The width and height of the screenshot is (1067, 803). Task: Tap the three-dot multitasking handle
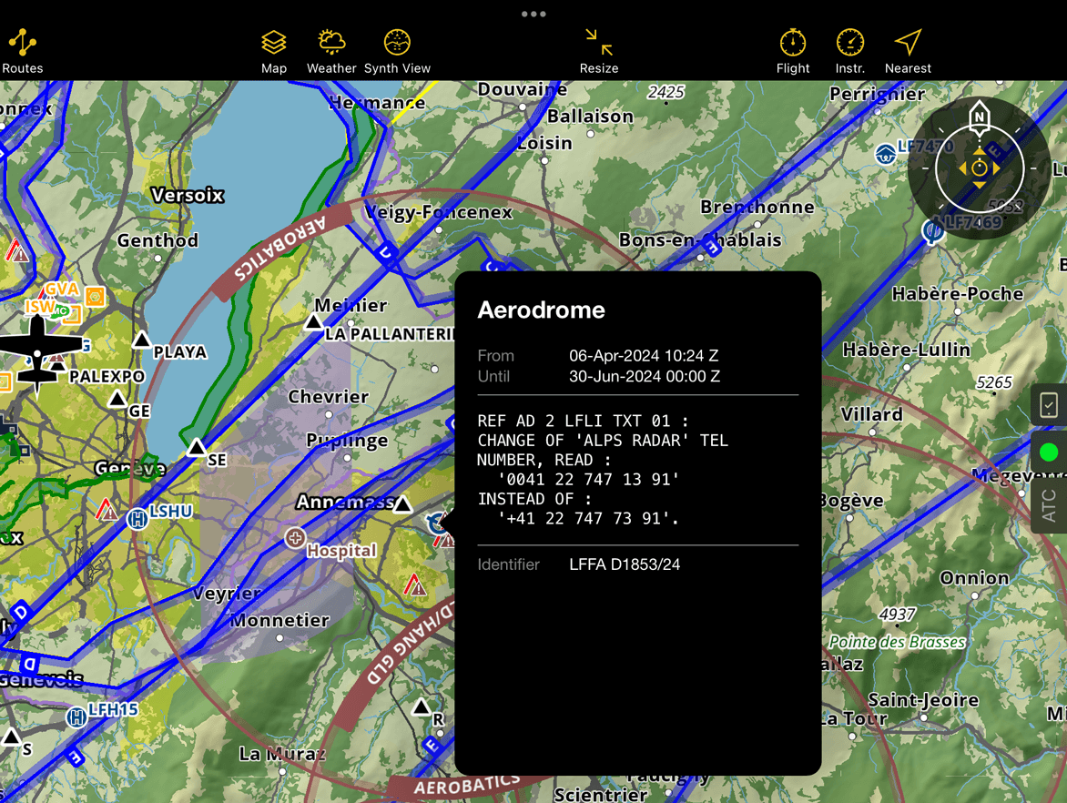click(x=533, y=14)
